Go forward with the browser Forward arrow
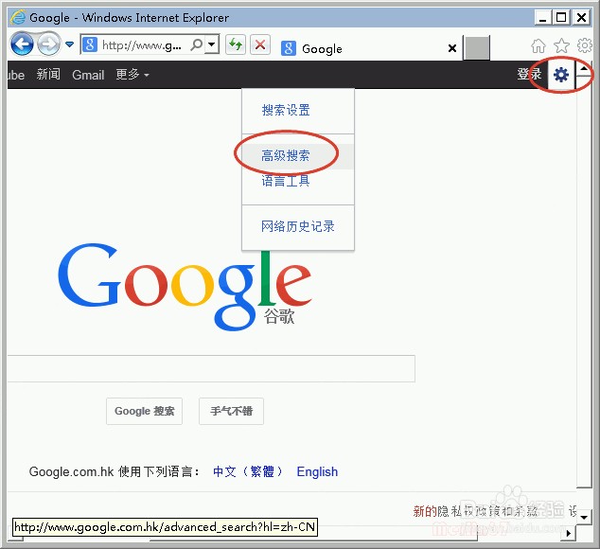Image resolution: width=600 pixels, height=549 pixels. click(x=49, y=44)
